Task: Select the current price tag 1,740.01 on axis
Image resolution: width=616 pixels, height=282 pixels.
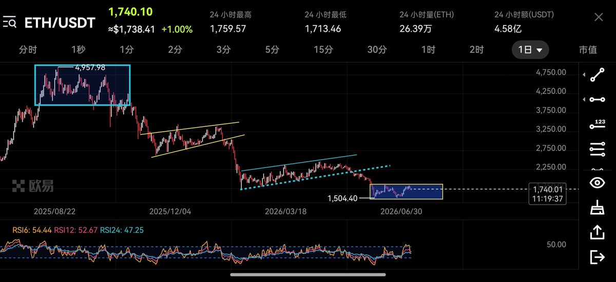Action: pos(547,189)
